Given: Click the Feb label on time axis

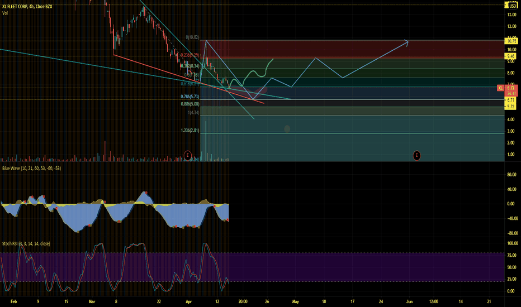Looking at the screenshot, I should [x=13, y=301].
